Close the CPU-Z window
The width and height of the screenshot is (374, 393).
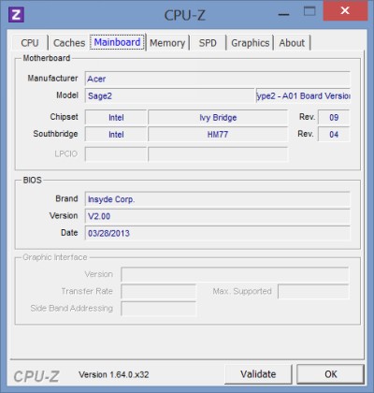[x=345, y=11]
